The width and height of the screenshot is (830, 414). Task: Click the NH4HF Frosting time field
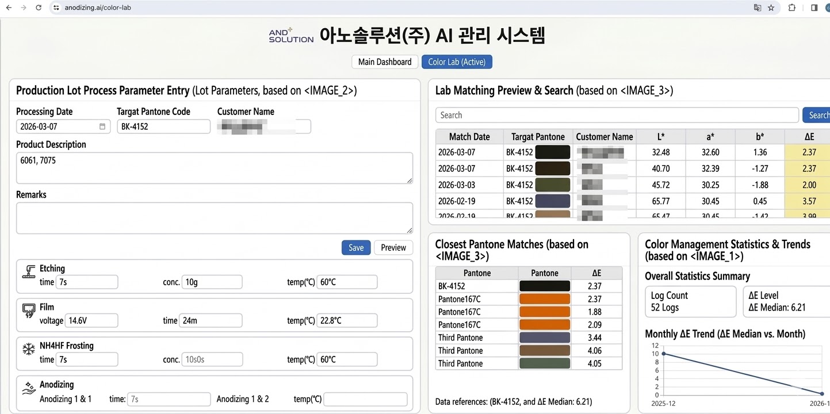pyautogui.click(x=87, y=359)
